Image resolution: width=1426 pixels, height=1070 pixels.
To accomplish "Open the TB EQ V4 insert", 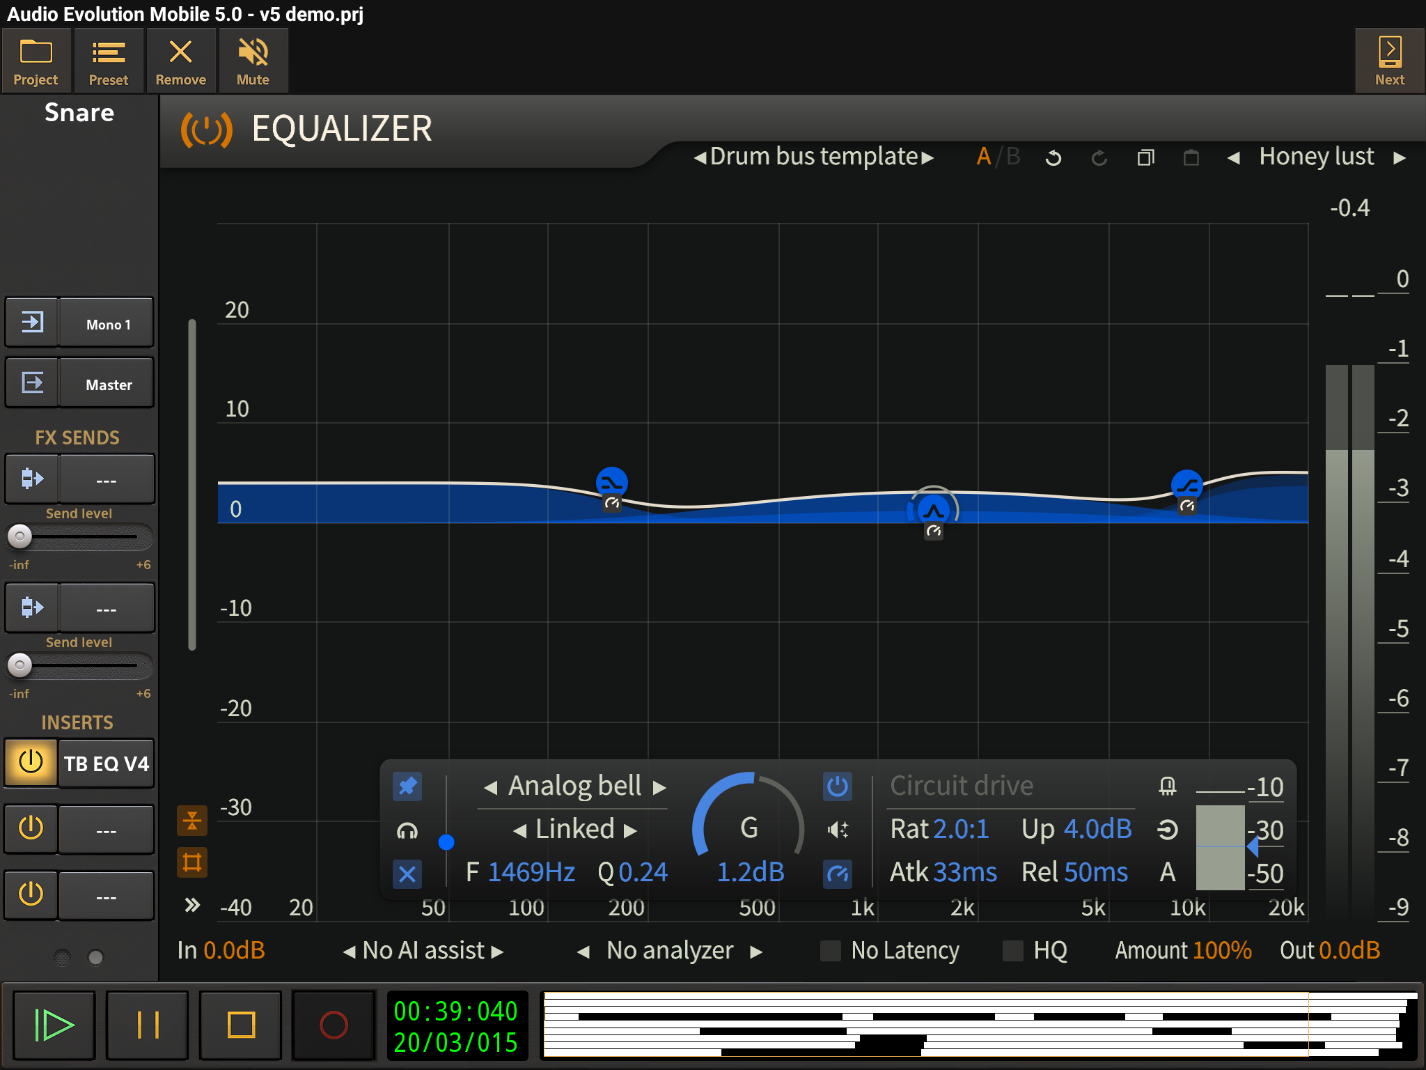I will (x=107, y=763).
